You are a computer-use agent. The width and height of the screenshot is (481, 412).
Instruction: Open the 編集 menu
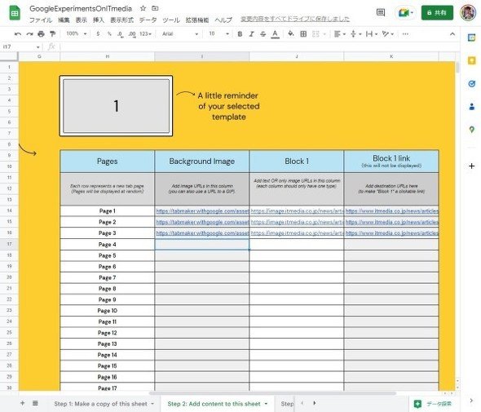[64, 20]
